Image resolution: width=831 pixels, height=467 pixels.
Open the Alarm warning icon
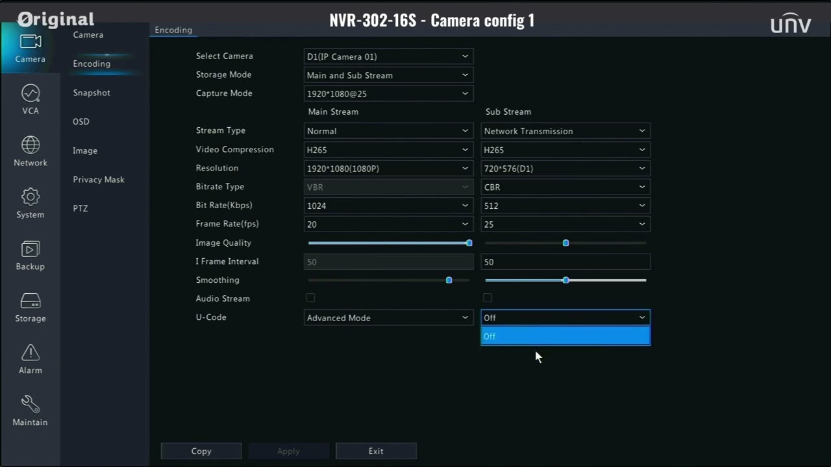[x=31, y=353]
